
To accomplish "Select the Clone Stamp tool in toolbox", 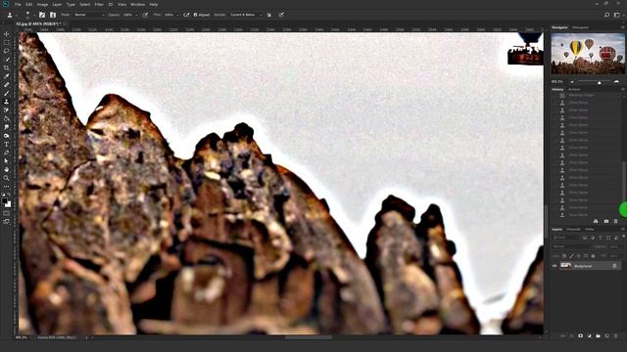I will coord(7,102).
